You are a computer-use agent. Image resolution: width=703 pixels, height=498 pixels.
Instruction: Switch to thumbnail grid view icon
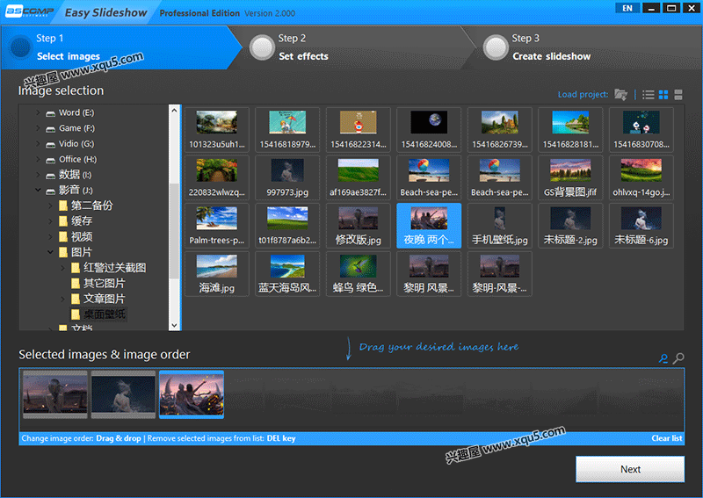click(x=663, y=95)
